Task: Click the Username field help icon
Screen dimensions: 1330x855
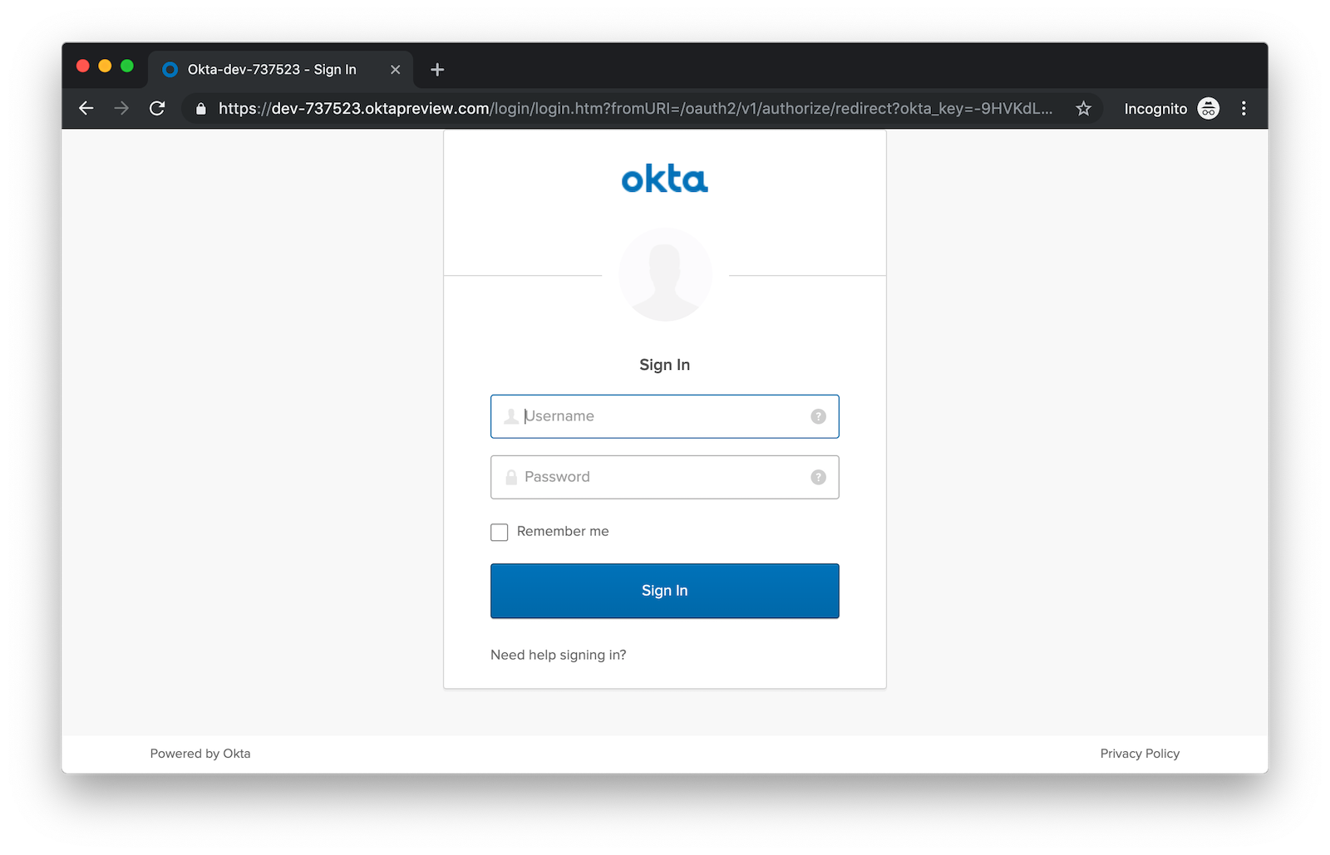Action: tap(818, 416)
